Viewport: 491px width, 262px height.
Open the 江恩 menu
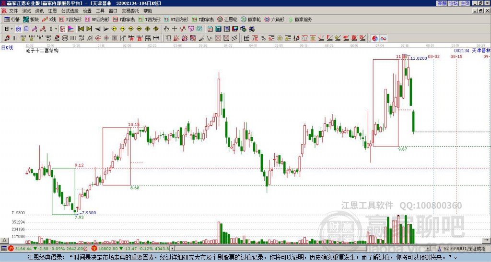tap(52, 11)
